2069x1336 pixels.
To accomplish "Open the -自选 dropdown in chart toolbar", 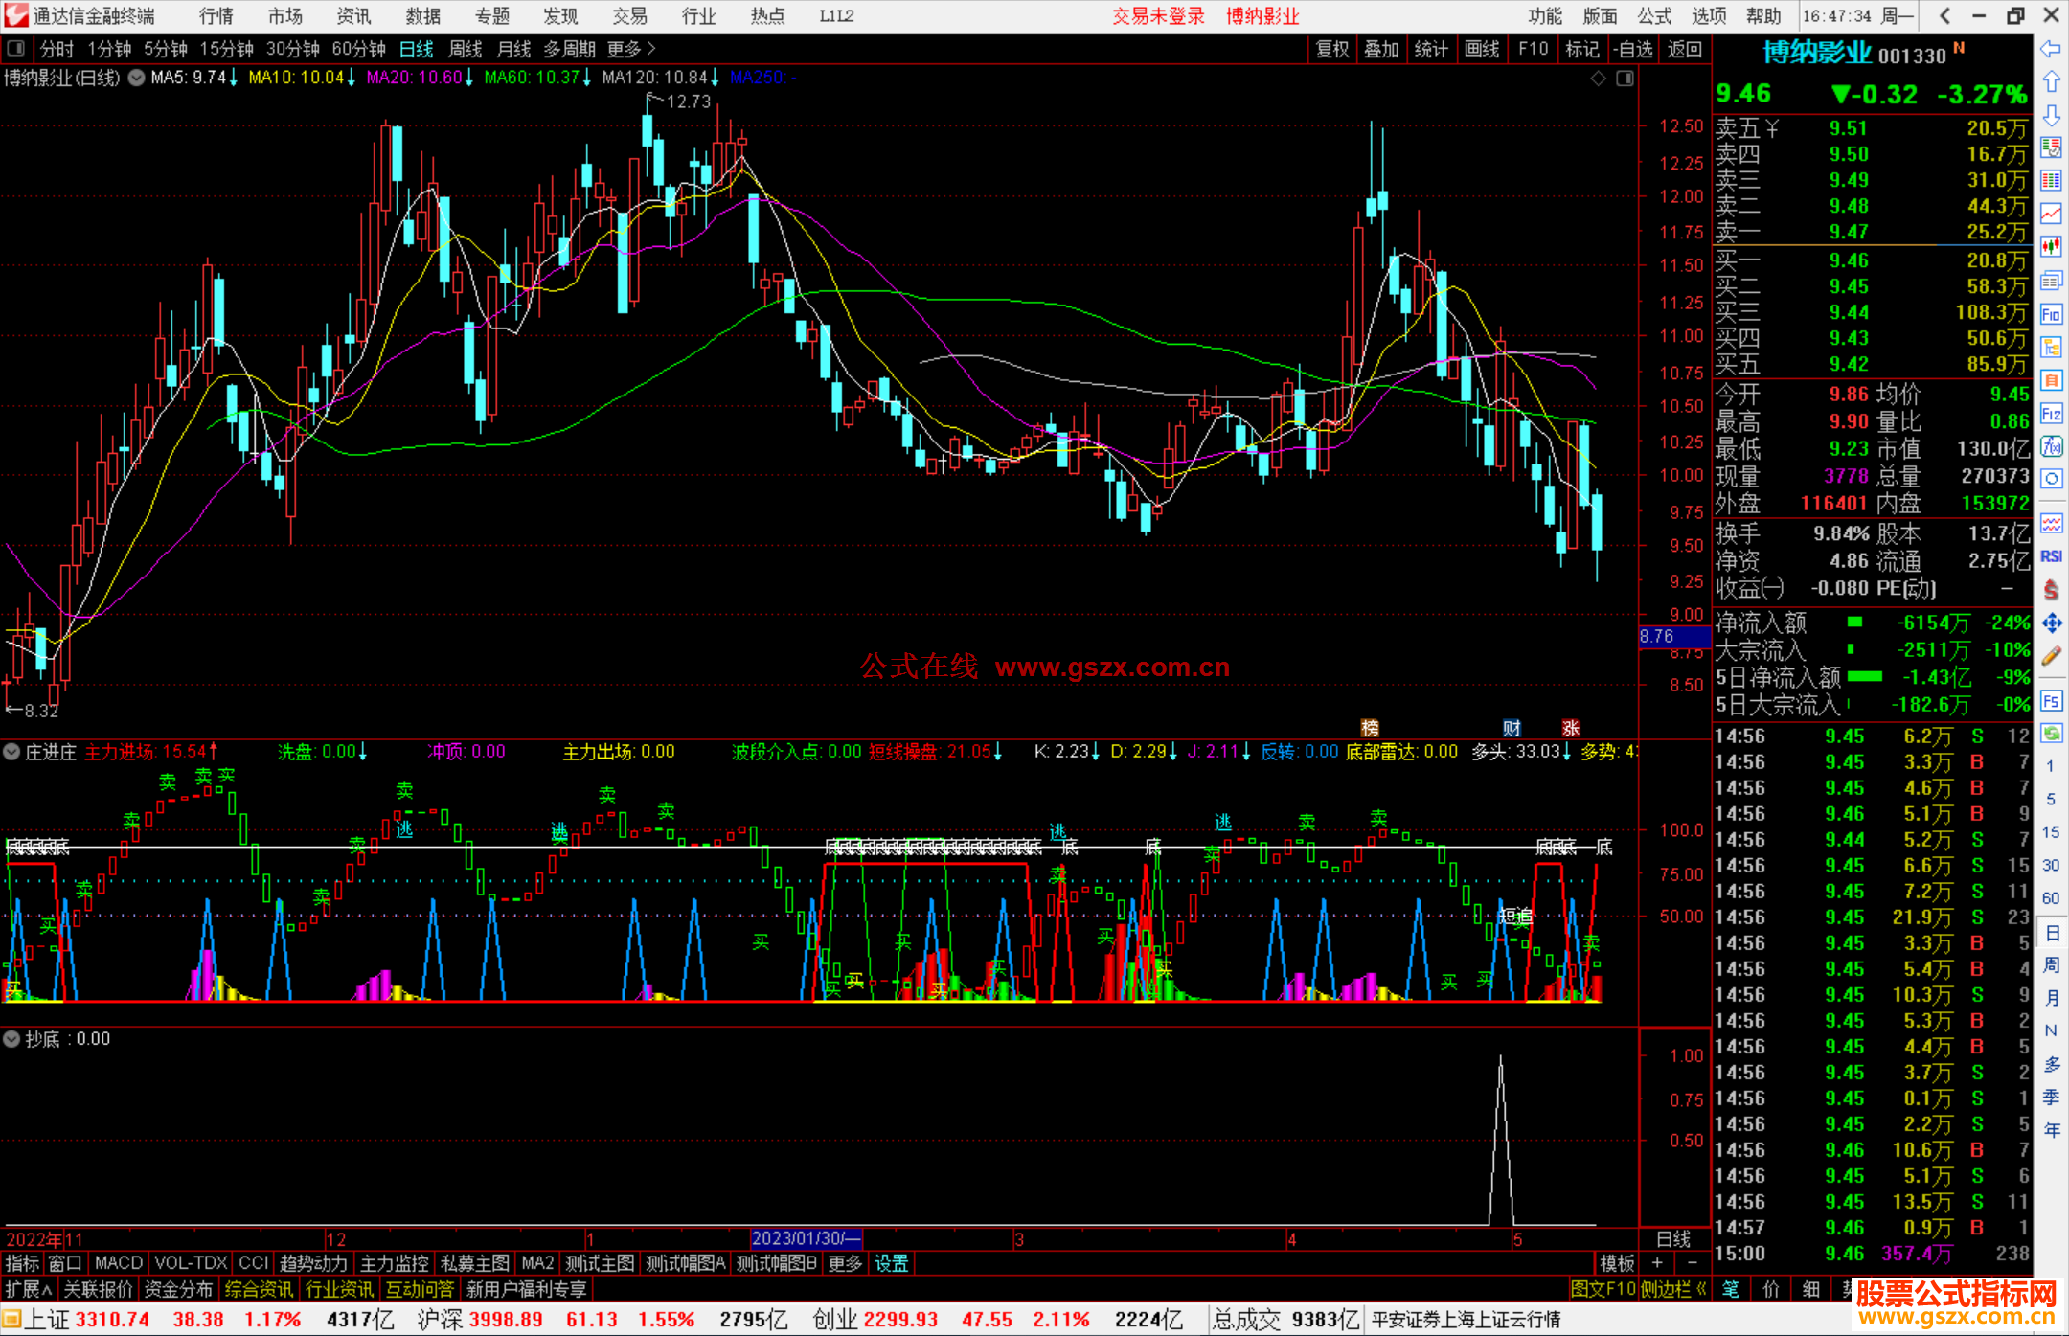I will tap(1633, 49).
